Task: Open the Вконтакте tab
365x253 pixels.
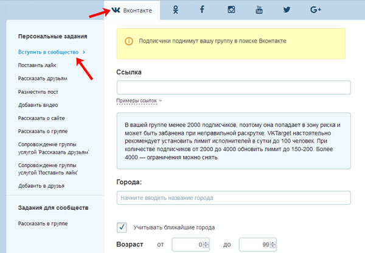Action: (132, 10)
